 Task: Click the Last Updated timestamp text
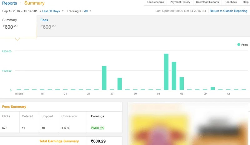coord(181,11)
